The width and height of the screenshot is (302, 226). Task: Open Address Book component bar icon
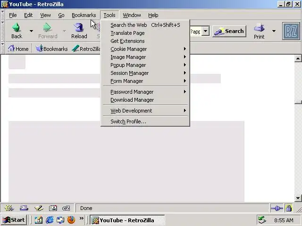[53, 208]
